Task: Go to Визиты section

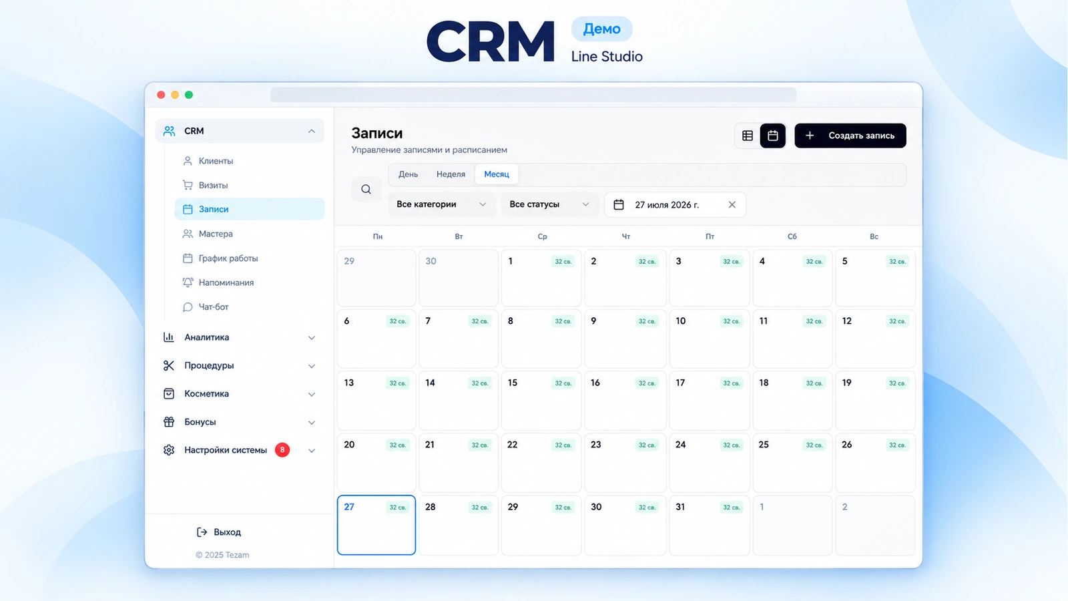Action: 250,185
